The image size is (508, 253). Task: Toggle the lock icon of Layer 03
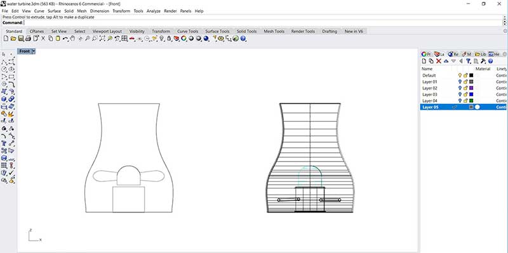(465, 94)
